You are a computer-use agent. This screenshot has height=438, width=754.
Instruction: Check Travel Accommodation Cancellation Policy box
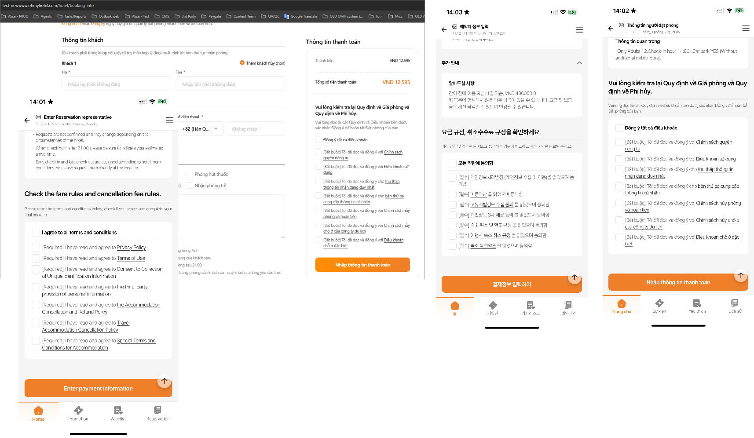pos(36,323)
